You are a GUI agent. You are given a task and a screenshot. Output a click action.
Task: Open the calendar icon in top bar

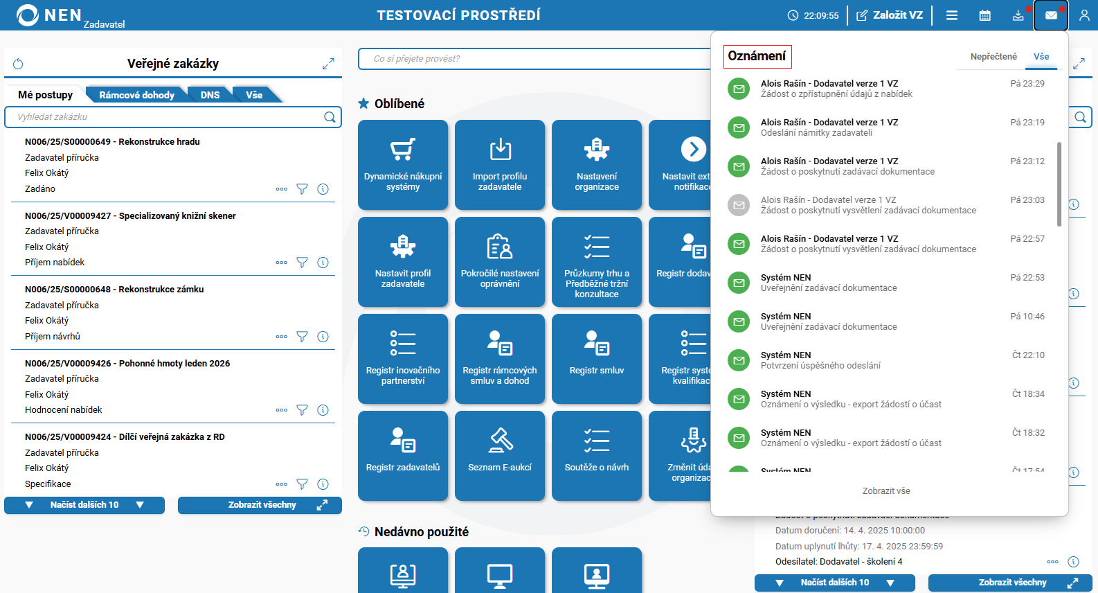click(985, 15)
